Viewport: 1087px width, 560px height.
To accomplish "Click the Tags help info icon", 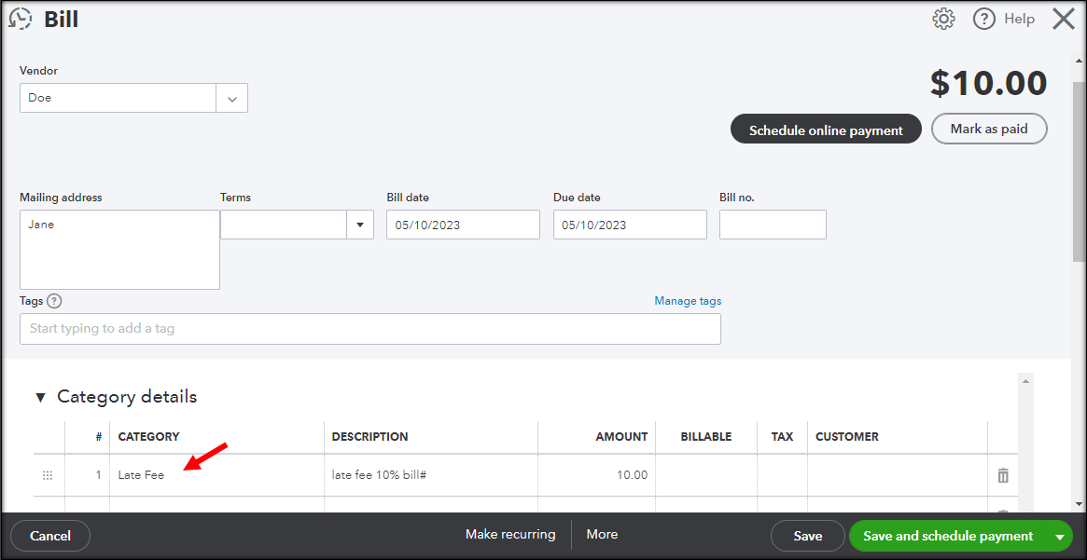I will coord(54,301).
